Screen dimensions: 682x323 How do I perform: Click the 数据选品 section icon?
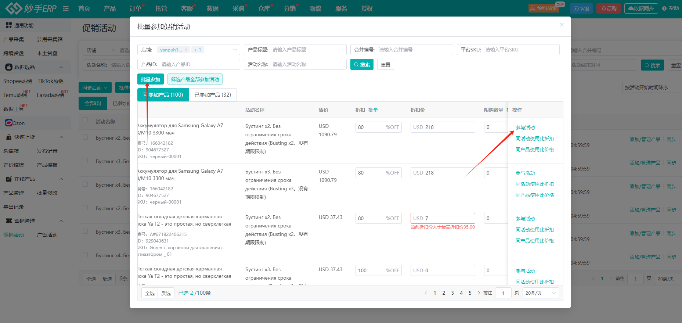(x=9, y=67)
